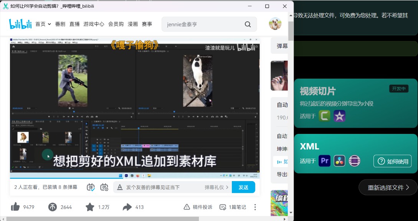Click the browser vertical scrollbar thumb
The image size is (418, 221).
coord(291,31)
